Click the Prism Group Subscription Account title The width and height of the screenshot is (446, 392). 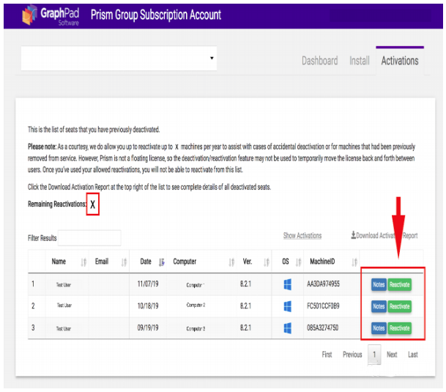click(156, 15)
